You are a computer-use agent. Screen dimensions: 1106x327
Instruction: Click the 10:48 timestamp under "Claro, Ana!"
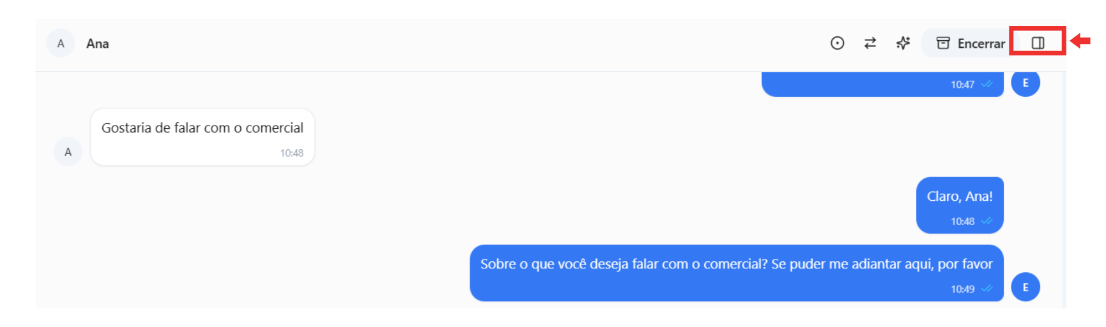pos(962,222)
